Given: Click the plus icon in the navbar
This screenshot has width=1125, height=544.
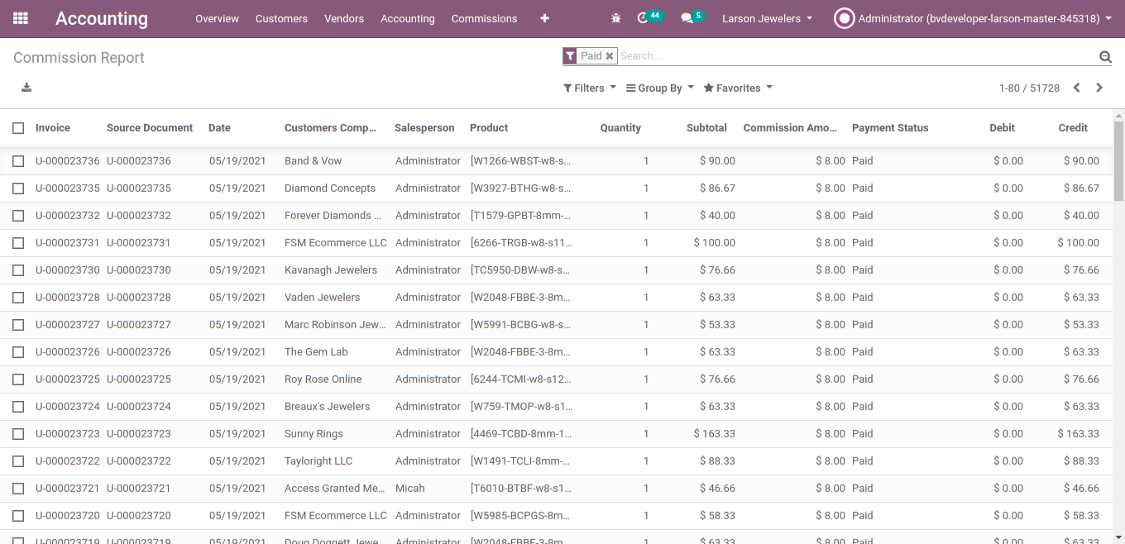Looking at the screenshot, I should 544,18.
